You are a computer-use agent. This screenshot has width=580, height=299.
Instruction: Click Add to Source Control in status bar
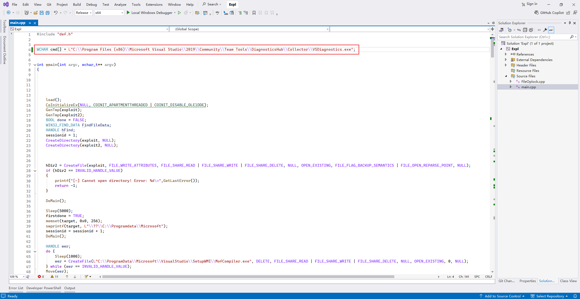502,296
